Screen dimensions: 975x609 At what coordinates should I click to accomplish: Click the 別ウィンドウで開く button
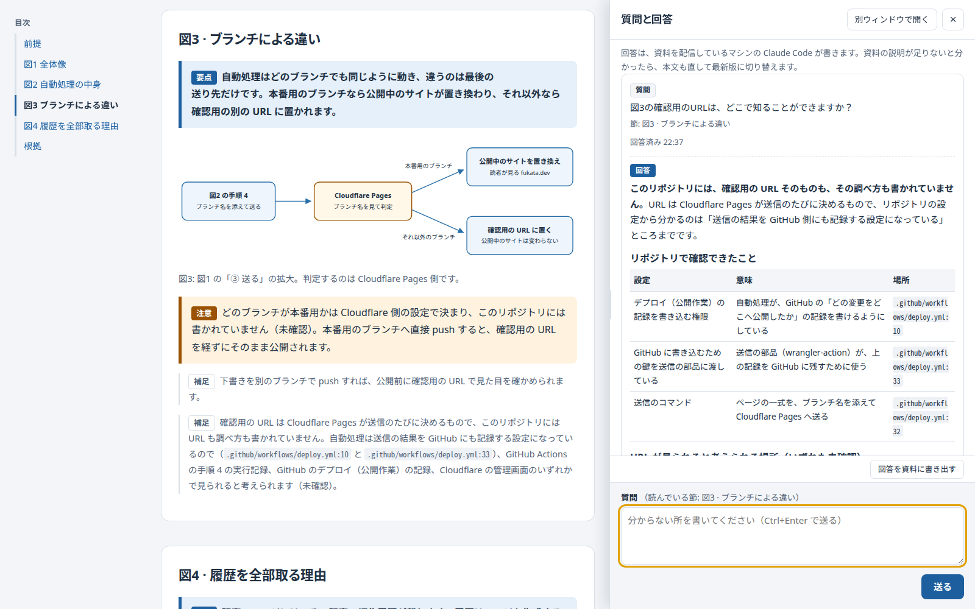coord(892,19)
